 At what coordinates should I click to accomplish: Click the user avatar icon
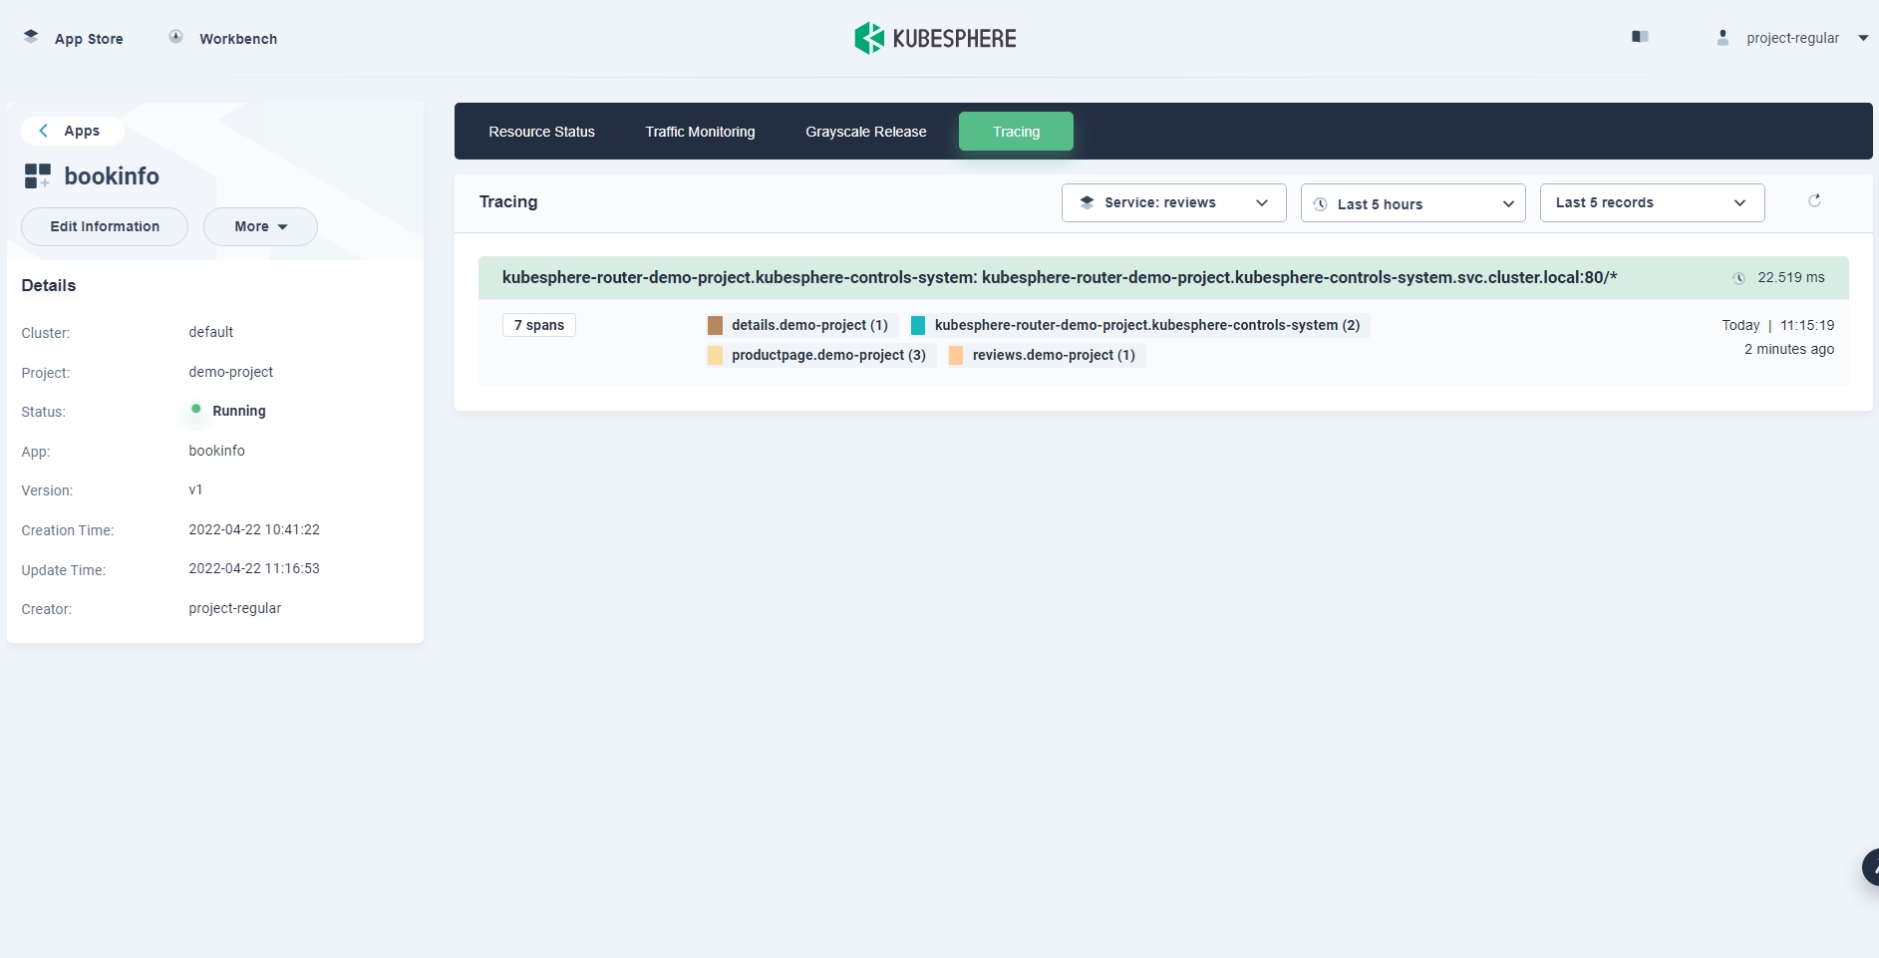[1722, 38]
